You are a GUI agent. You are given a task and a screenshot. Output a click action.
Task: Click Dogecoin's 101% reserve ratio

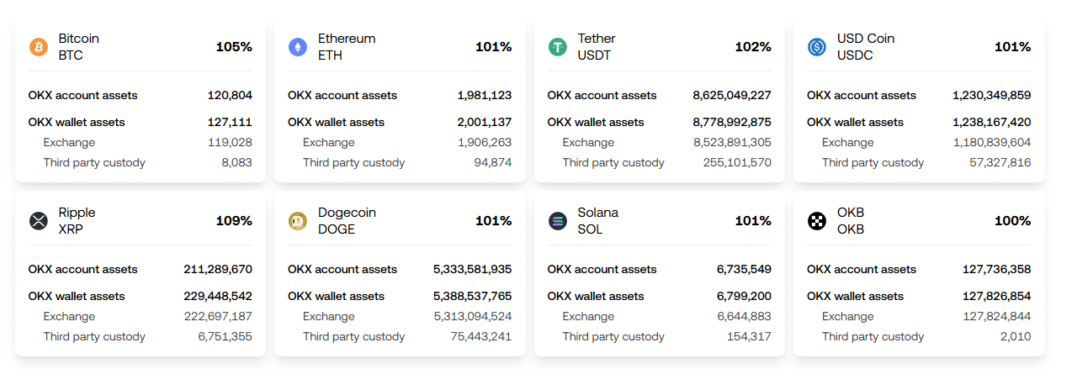click(494, 221)
